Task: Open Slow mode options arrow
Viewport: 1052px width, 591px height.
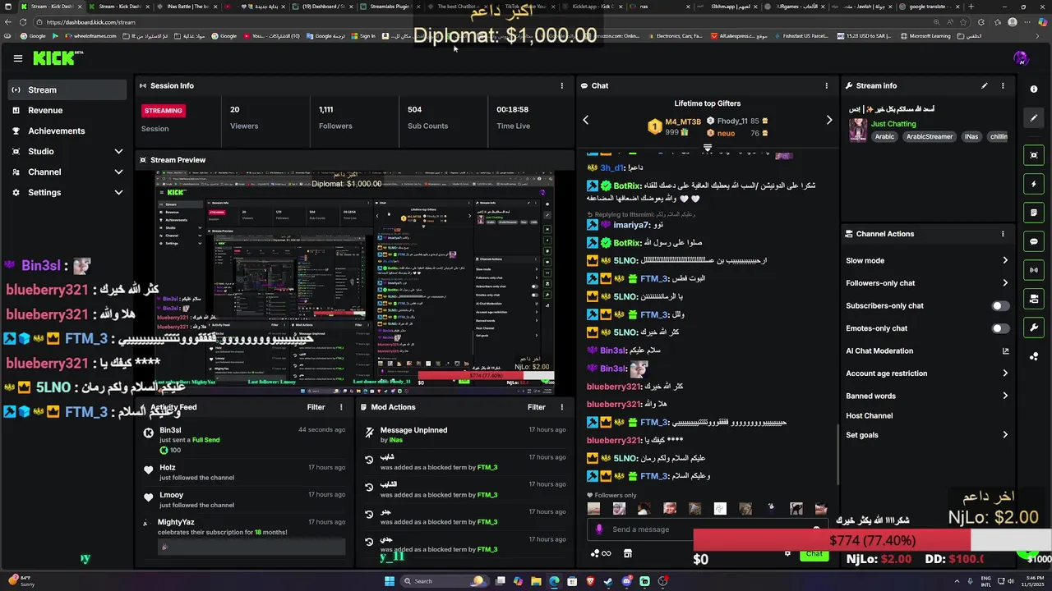Action: [x=1005, y=261]
